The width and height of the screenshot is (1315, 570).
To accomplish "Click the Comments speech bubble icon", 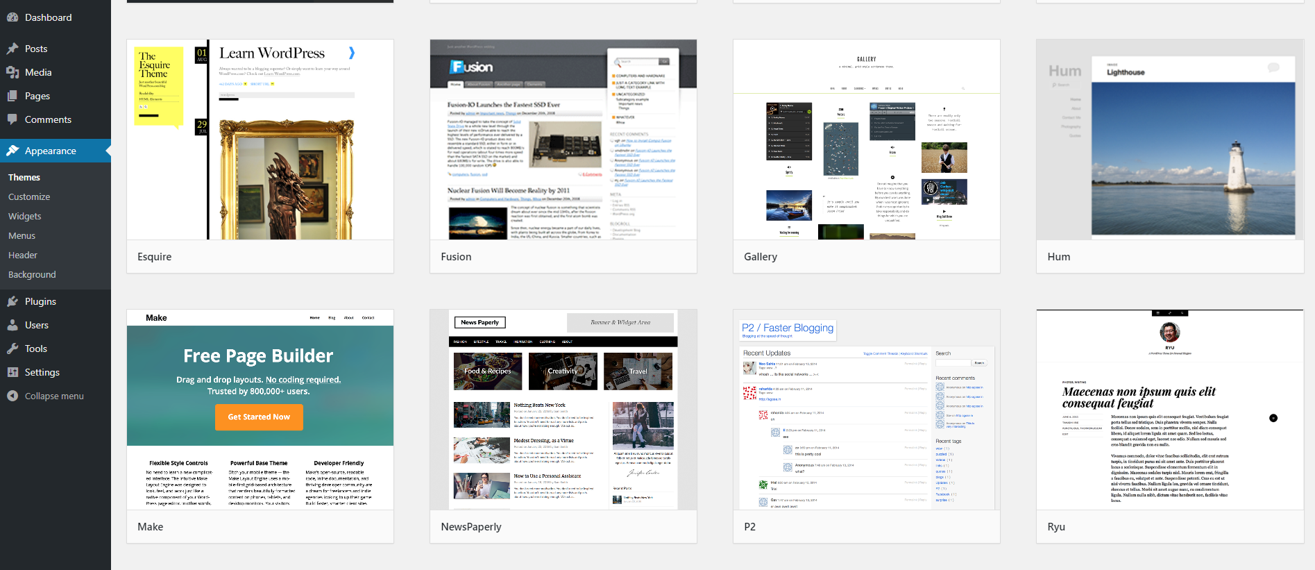I will coord(12,119).
